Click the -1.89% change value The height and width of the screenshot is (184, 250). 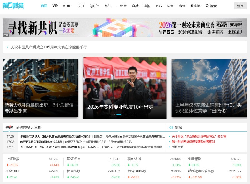tap(237, 165)
